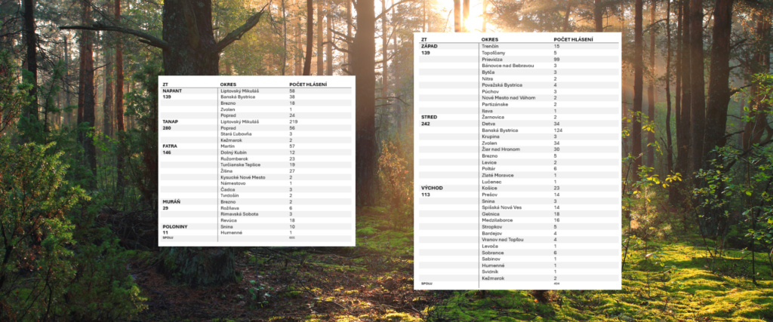Click the Liptovský Mikuláš row with 219

(256, 121)
